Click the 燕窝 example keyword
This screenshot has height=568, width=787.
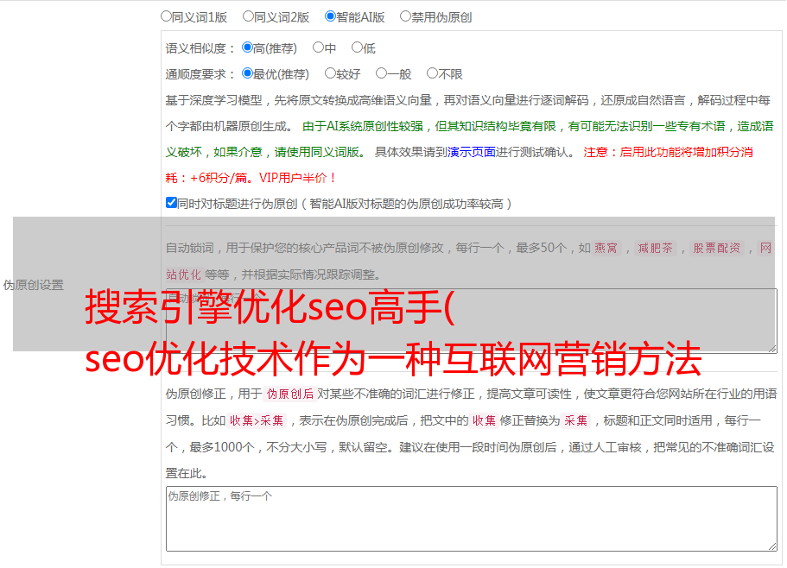tap(606, 248)
